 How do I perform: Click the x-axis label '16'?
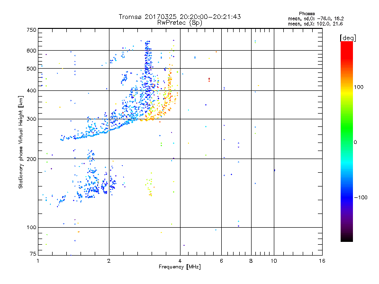tap(322, 261)
